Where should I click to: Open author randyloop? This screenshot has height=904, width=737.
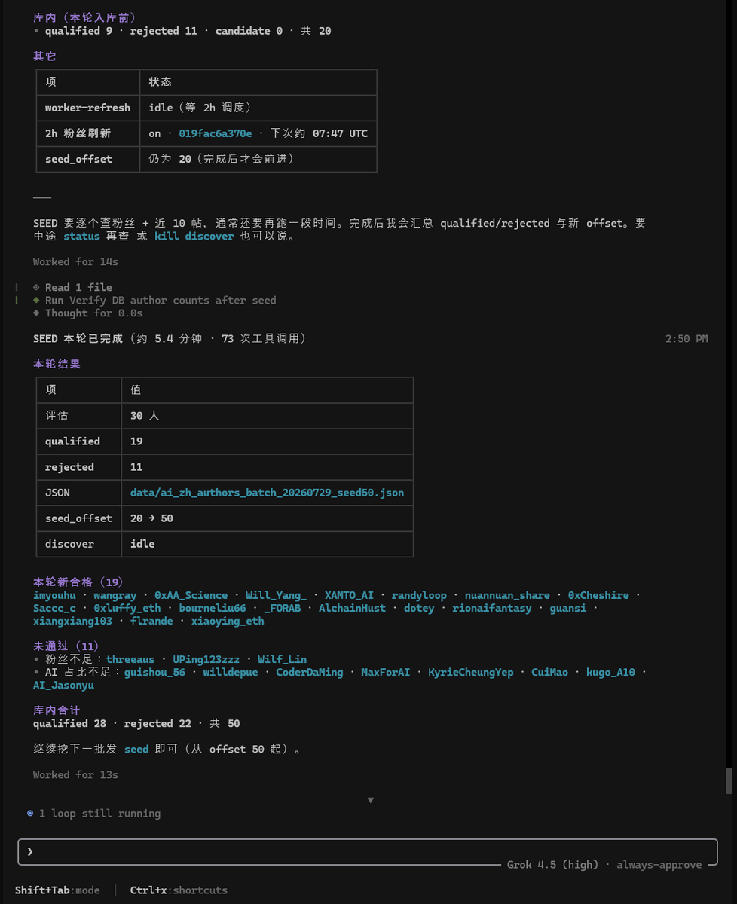pos(419,595)
